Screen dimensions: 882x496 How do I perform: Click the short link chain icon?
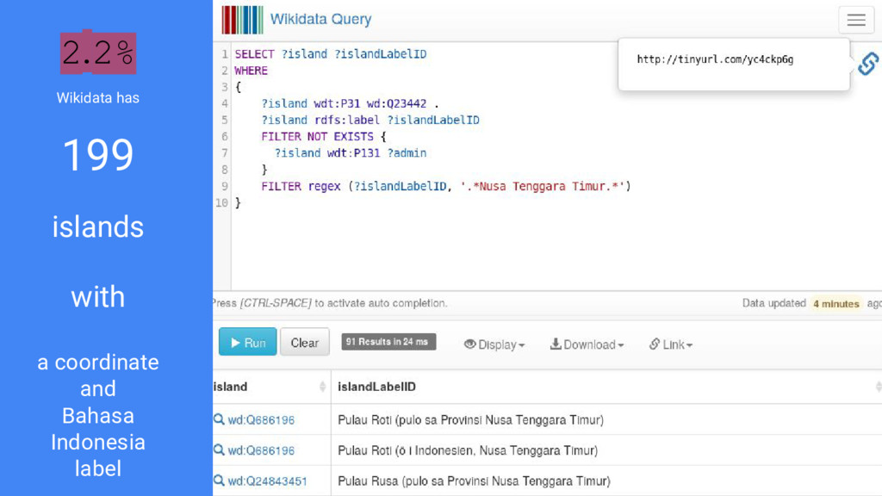(x=868, y=64)
